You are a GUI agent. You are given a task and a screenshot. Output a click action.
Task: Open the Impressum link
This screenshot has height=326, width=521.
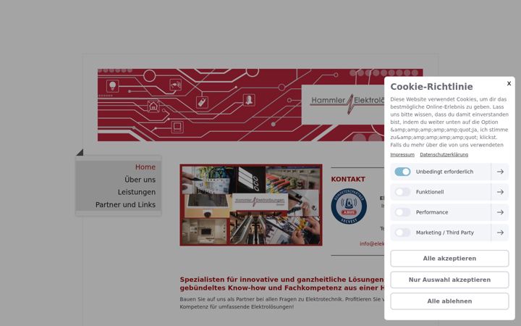pyautogui.click(x=402, y=155)
